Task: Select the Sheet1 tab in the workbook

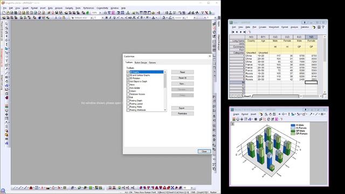Action: click(247, 96)
